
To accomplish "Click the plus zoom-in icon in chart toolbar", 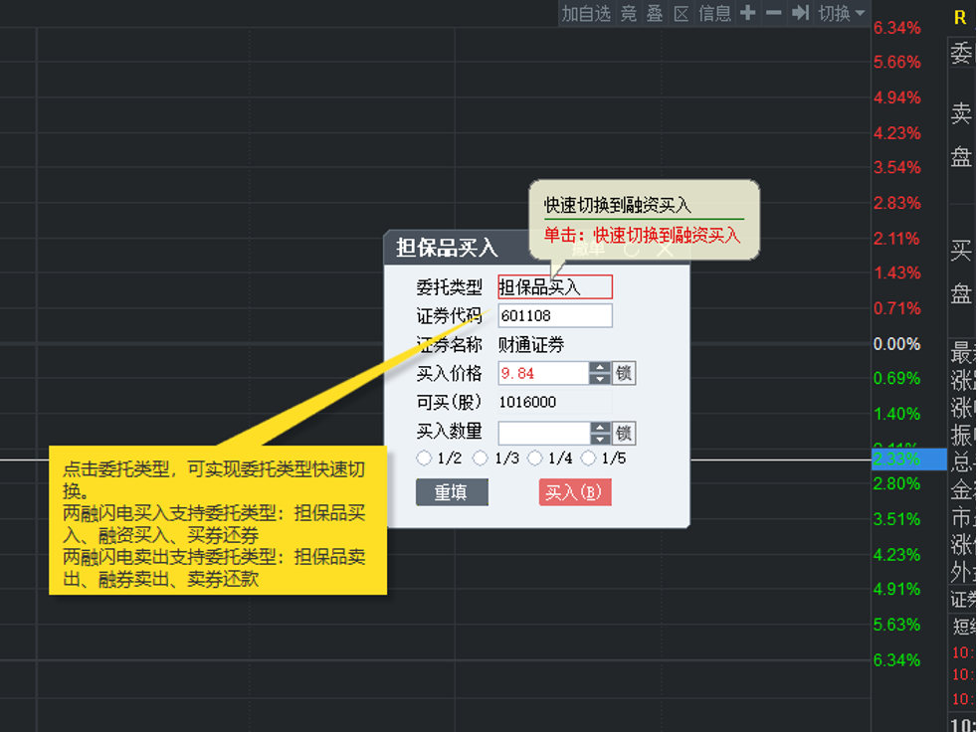I will (x=747, y=13).
